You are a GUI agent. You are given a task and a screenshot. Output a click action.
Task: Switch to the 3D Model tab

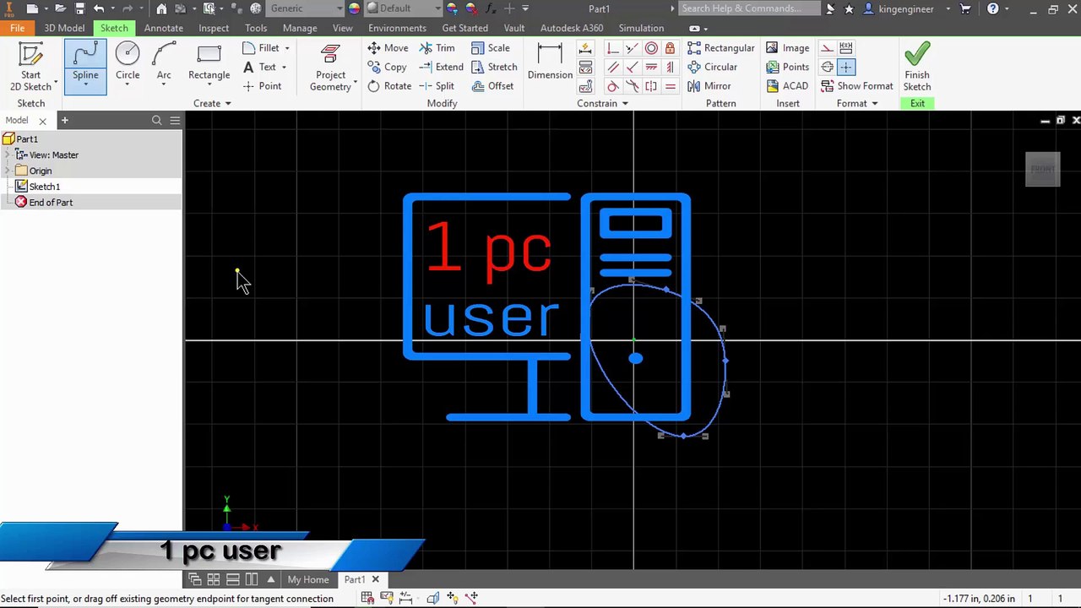[x=64, y=28]
